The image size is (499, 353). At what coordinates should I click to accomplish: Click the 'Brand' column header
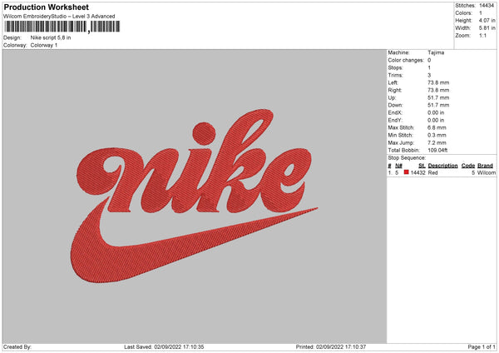(485, 166)
